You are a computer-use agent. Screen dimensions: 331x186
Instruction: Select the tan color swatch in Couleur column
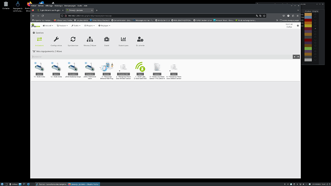(x=308, y=14)
